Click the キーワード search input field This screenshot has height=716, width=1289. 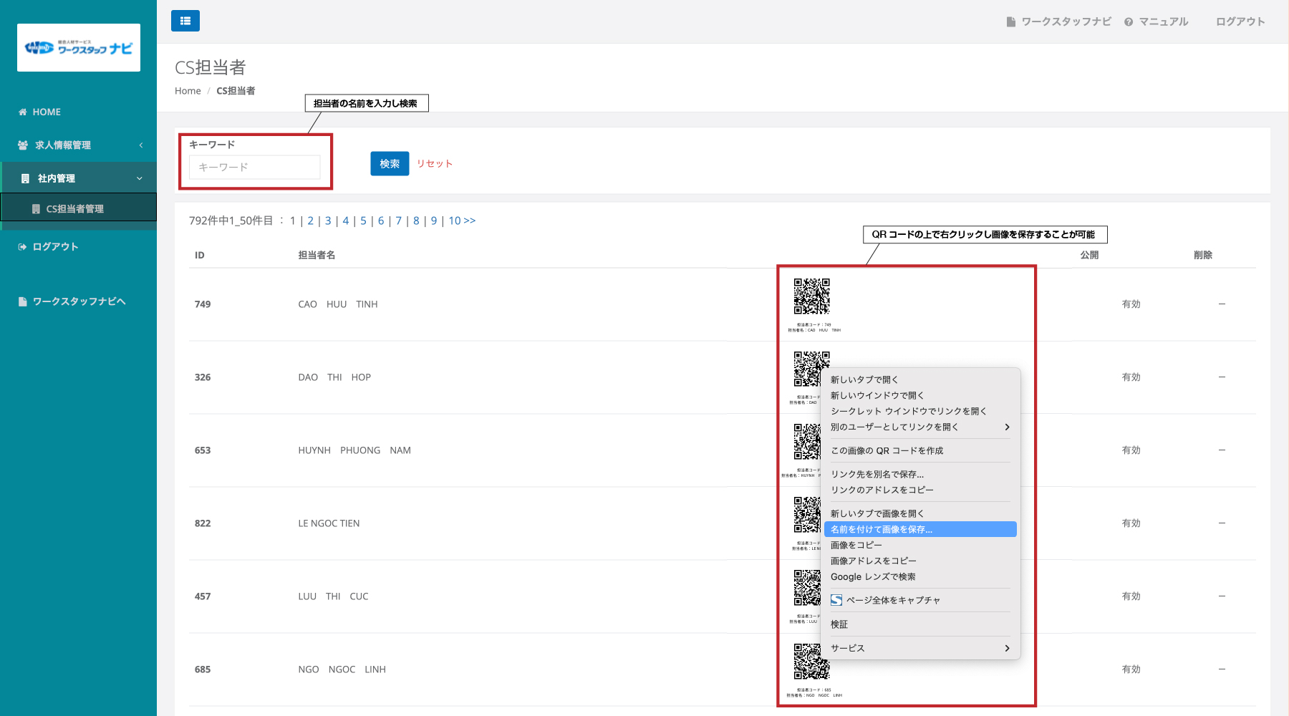(254, 167)
